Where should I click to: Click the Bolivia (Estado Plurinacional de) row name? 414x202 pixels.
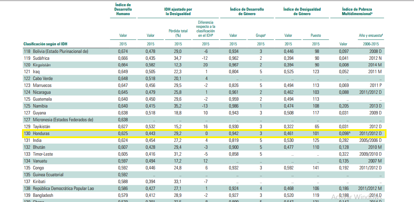[60, 51]
